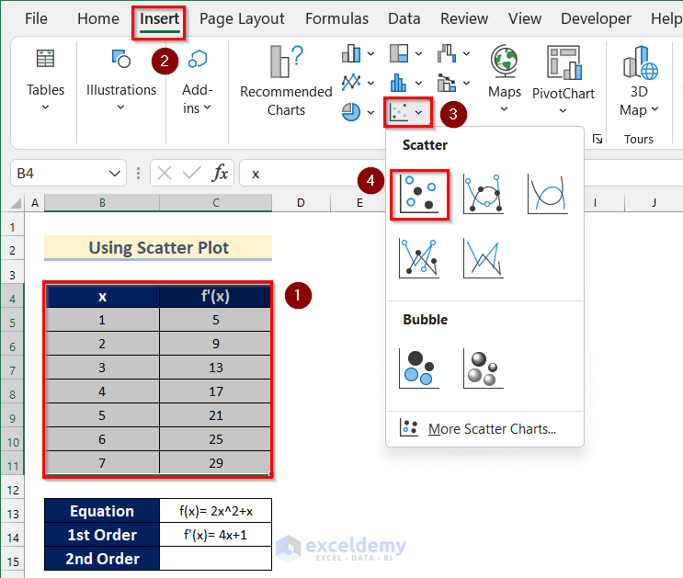This screenshot has height=578, width=683.
Task: Open the 3D Map icon
Action: pos(641,62)
